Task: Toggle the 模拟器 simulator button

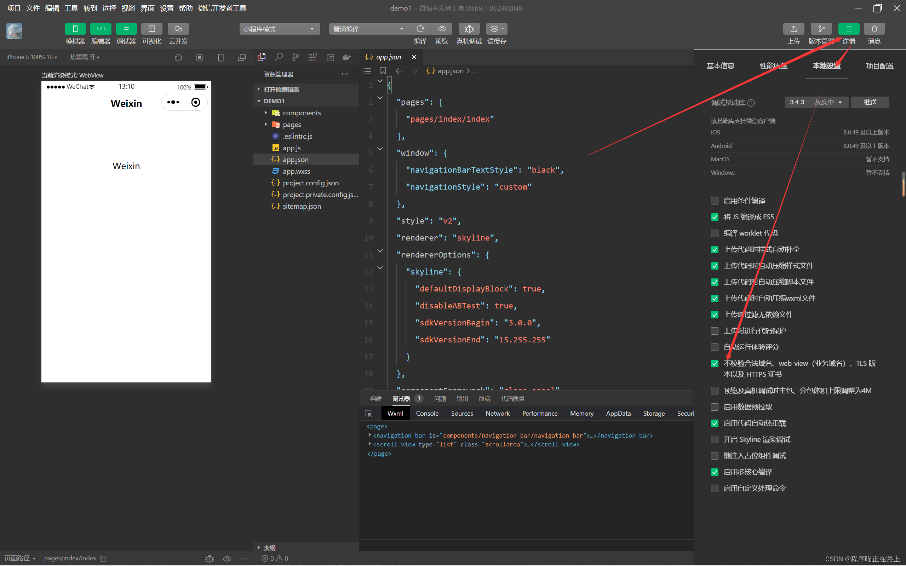Action: 75,29
